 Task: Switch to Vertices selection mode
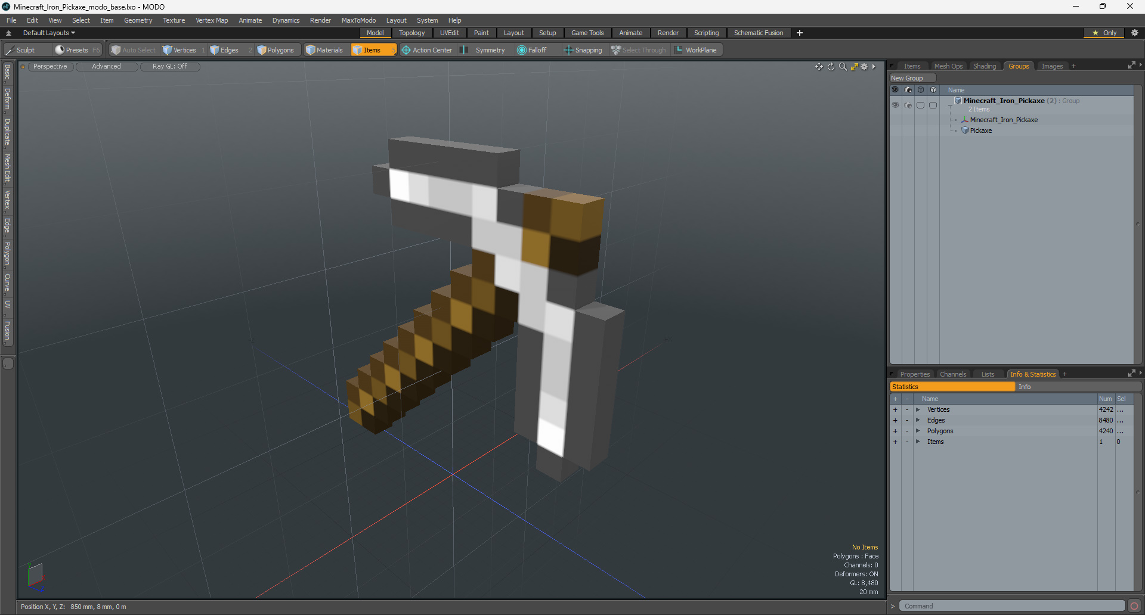184,50
